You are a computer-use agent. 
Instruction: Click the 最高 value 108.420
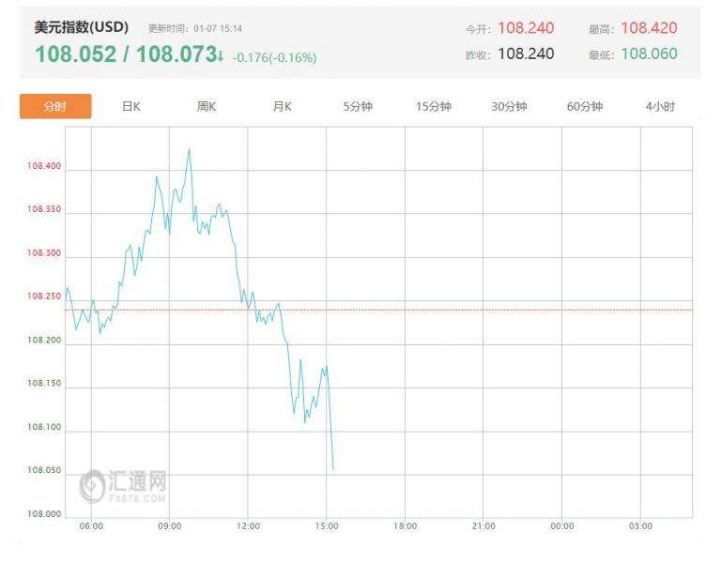tap(649, 28)
